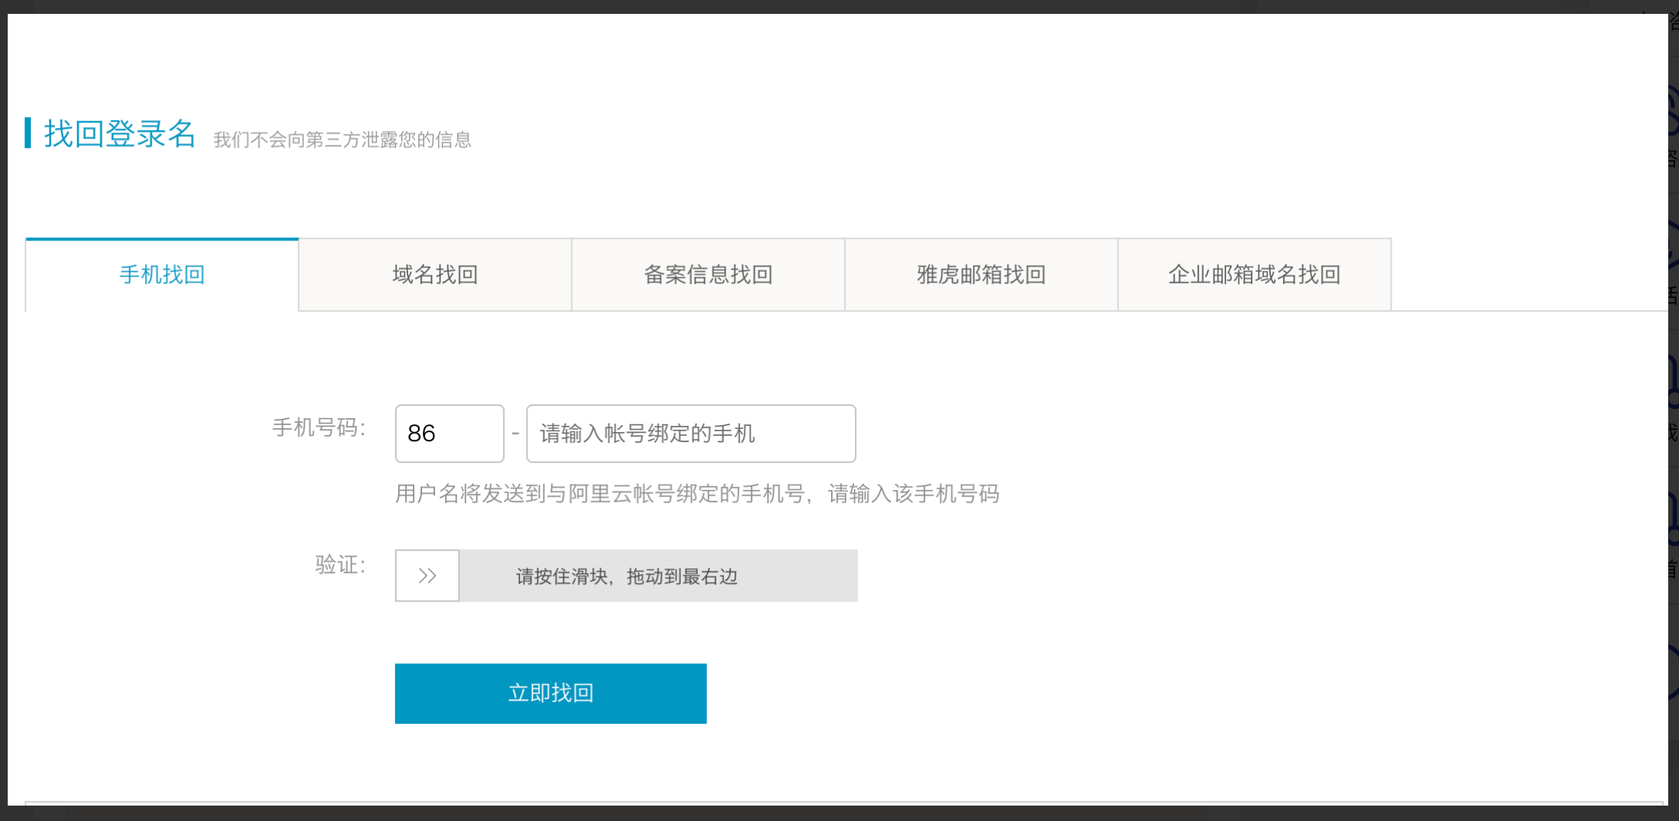Viewport: 1679px width, 821px height.
Task: Click the double-arrow icon on the verification slider
Action: [427, 575]
